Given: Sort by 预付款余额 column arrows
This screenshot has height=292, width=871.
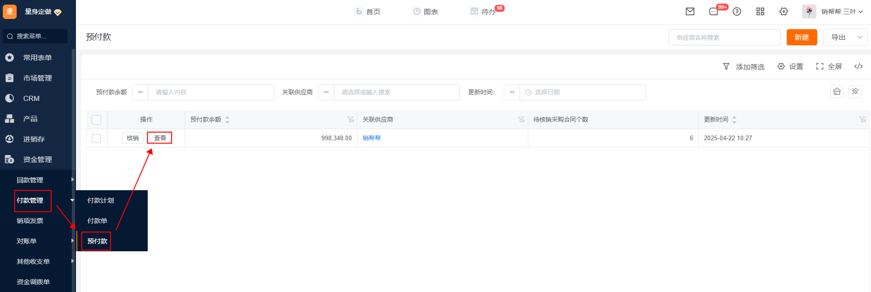Looking at the screenshot, I should 227,119.
